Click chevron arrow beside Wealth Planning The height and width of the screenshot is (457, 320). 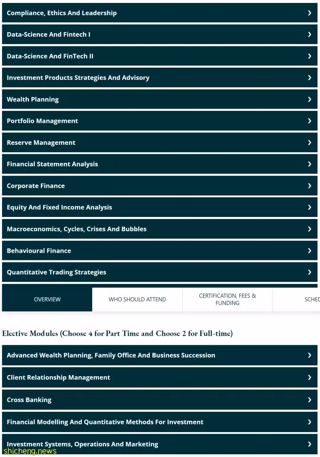pyautogui.click(x=310, y=99)
